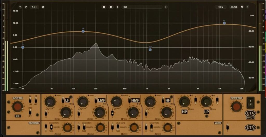Open the Init preset name field

click(142, 7)
